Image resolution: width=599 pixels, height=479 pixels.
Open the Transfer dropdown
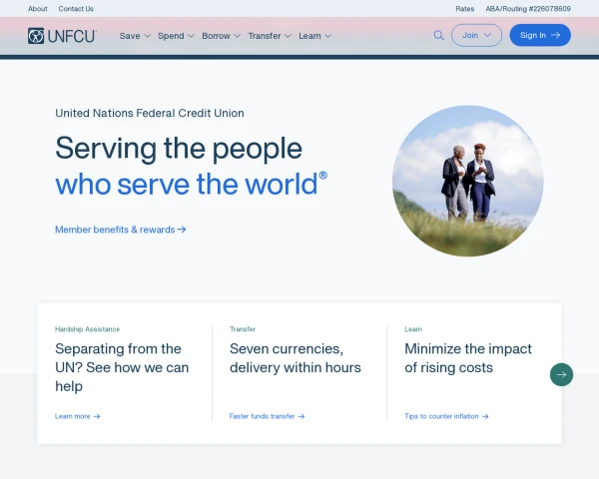(x=270, y=36)
